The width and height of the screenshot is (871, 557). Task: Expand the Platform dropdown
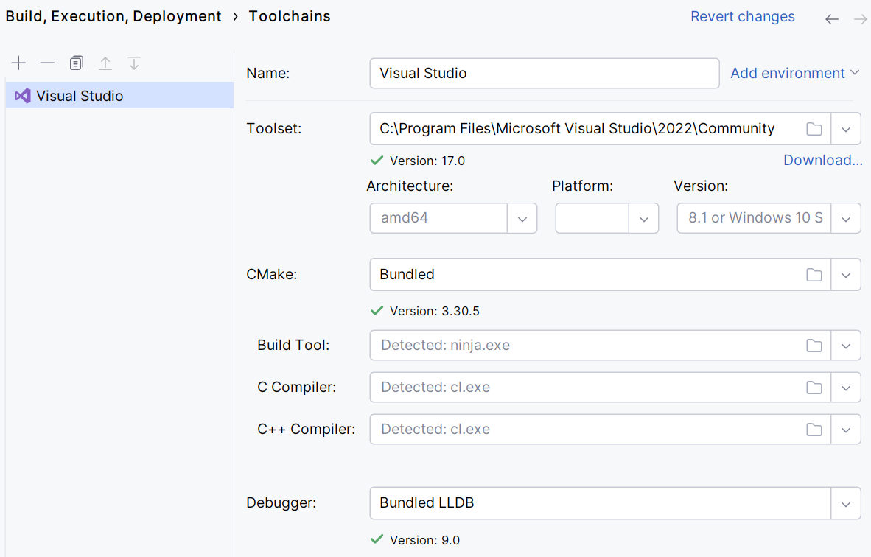click(x=644, y=218)
